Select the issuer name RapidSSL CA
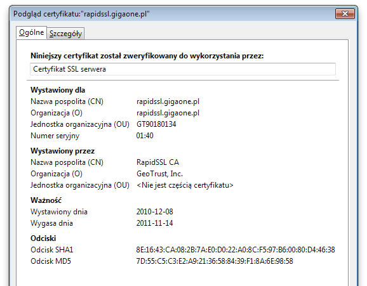Viewport: 367px width, 286px height. 157,162
